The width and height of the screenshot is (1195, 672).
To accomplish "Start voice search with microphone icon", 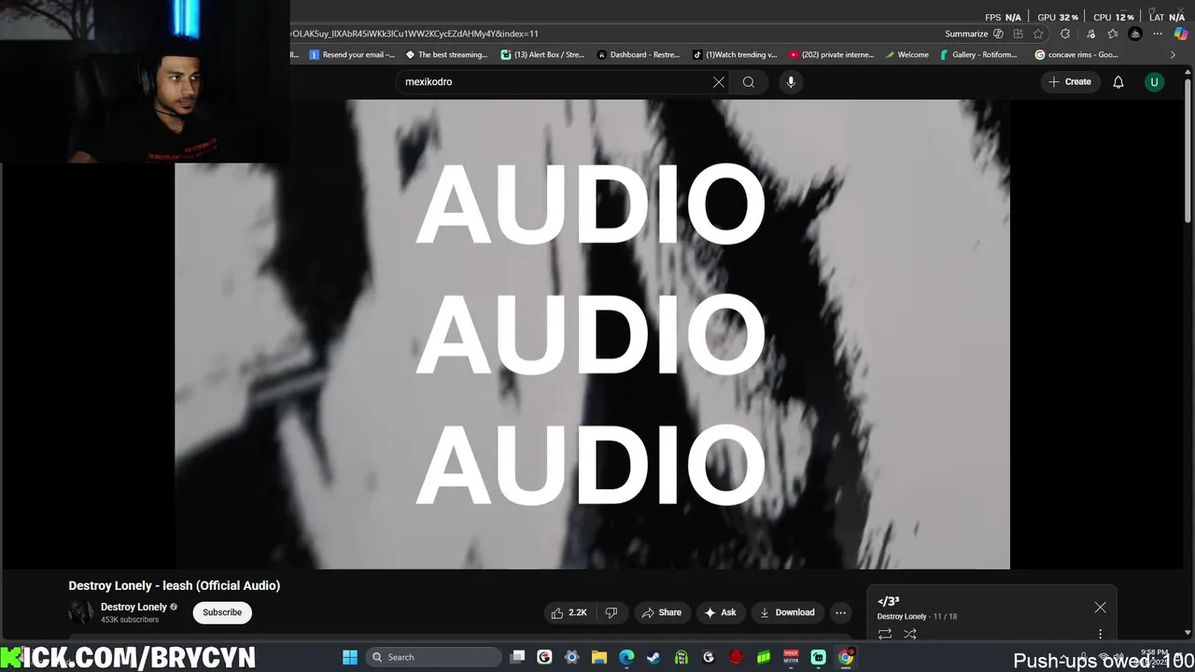I will (x=791, y=82).
